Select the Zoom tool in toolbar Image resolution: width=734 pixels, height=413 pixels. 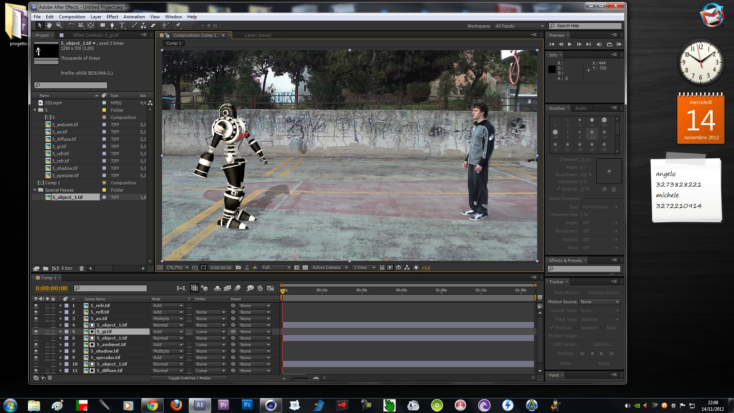59,26
